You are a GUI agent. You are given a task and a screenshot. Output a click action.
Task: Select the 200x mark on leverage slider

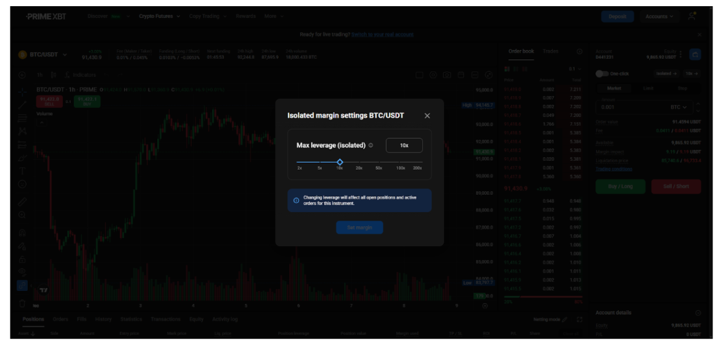pyautogui.click(x=417, y=168)
